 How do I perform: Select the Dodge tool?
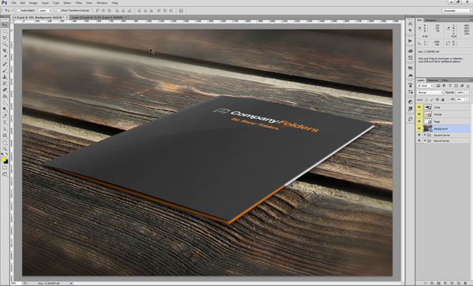click(x=5, y=109)
